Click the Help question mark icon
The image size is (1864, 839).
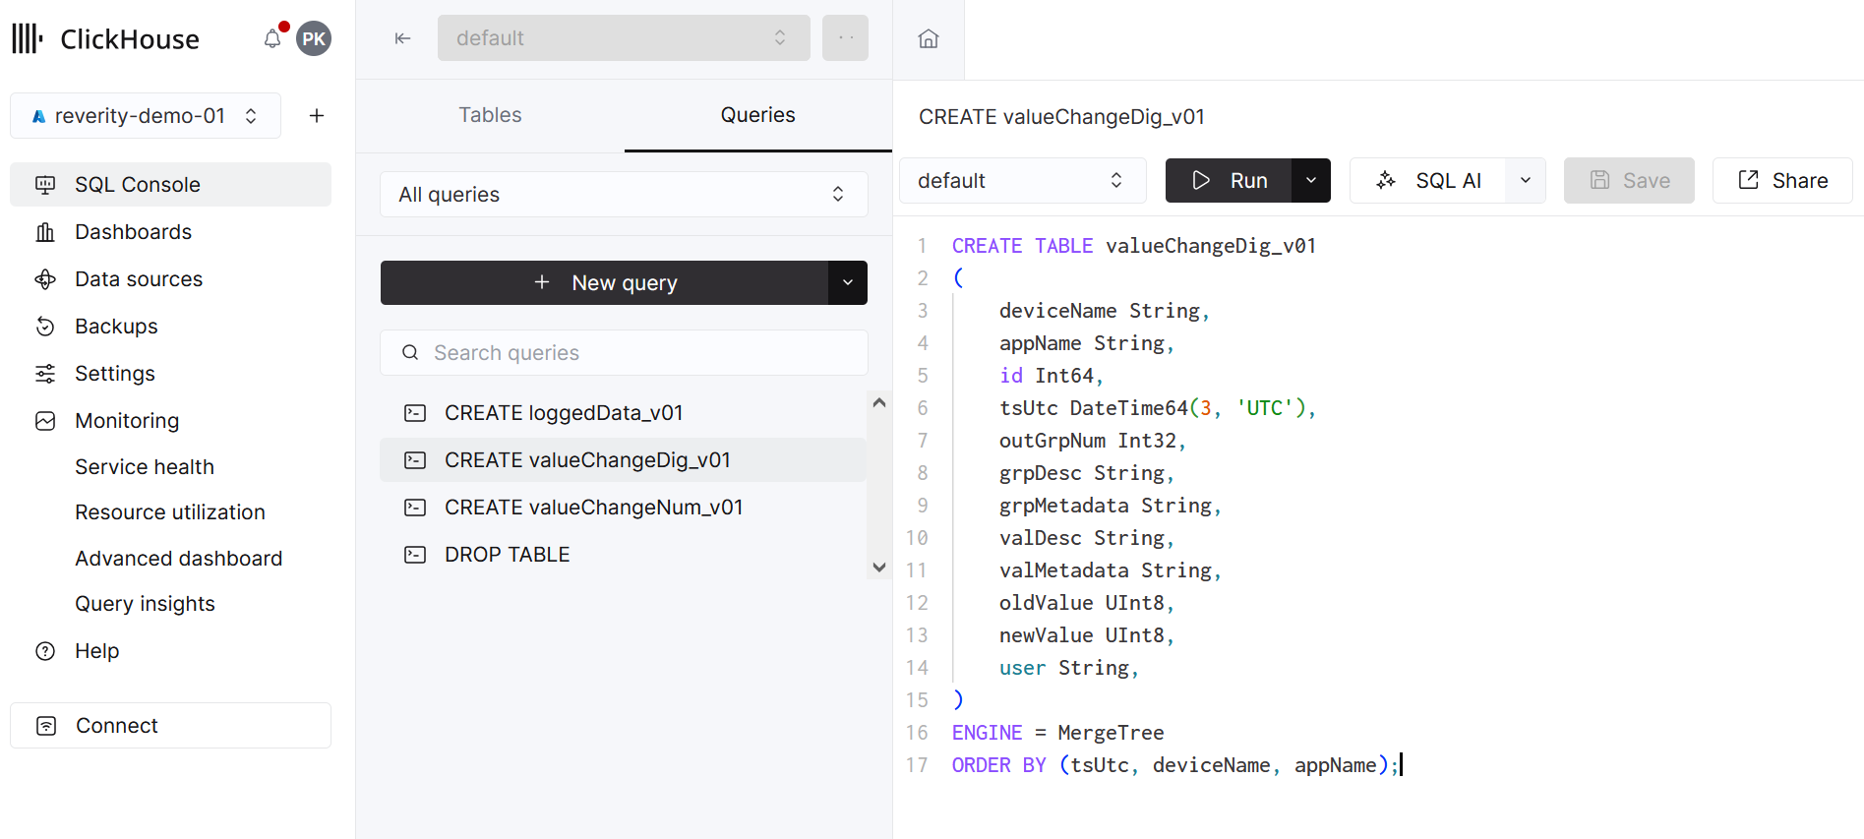point(45,651)
